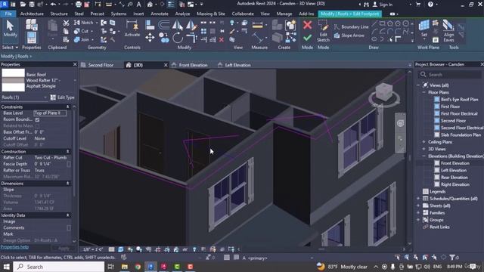Click the selection filter funnel icon
Viewport: 484px width, 272px height.
point(452,257)
